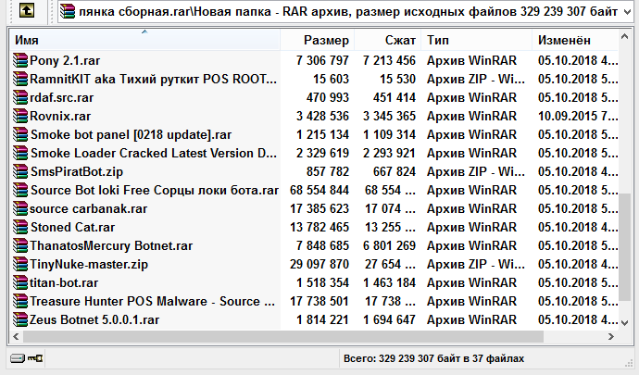Click the horizontal scrollbar left arrow

point(16,336)
